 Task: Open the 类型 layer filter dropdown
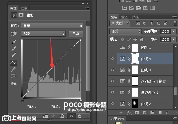pos(120,23)
